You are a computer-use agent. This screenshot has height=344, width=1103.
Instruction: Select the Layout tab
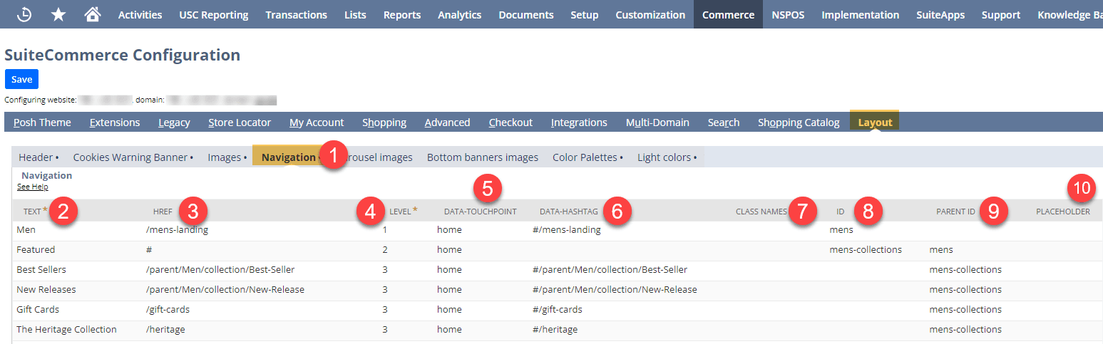tap(875, 122)
